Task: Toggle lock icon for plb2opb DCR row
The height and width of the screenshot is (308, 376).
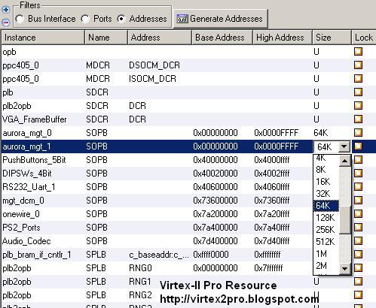Action: coord(358,105)
